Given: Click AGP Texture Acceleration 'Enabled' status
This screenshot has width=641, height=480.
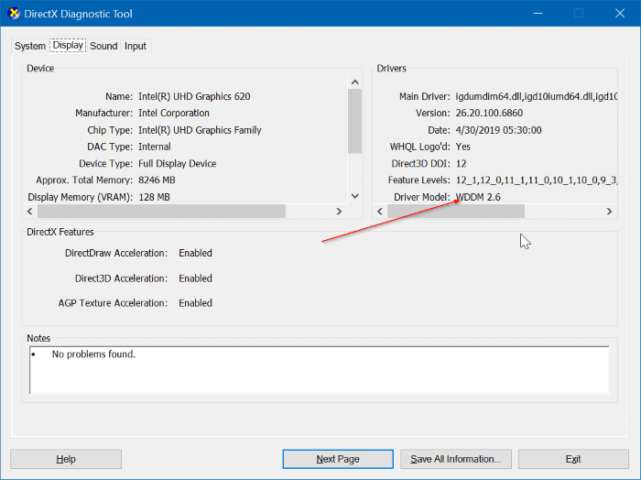Looking at the screenshot, I should coord(195,303).
